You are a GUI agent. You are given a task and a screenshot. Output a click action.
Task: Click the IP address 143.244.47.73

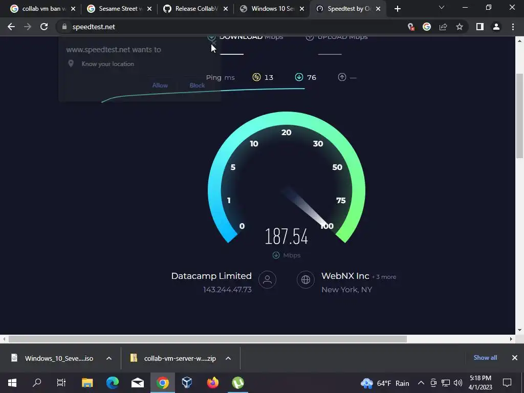point(227,290)
